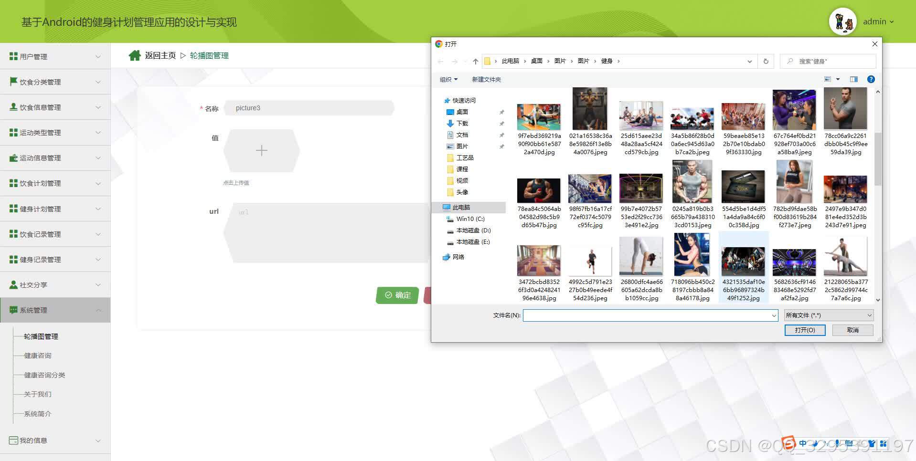
Task: Select 桌面 in quick access
Action: click(x=462, y=112)
